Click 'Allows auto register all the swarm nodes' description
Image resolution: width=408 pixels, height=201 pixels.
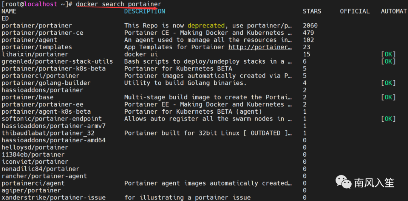(x=208, y=119)
